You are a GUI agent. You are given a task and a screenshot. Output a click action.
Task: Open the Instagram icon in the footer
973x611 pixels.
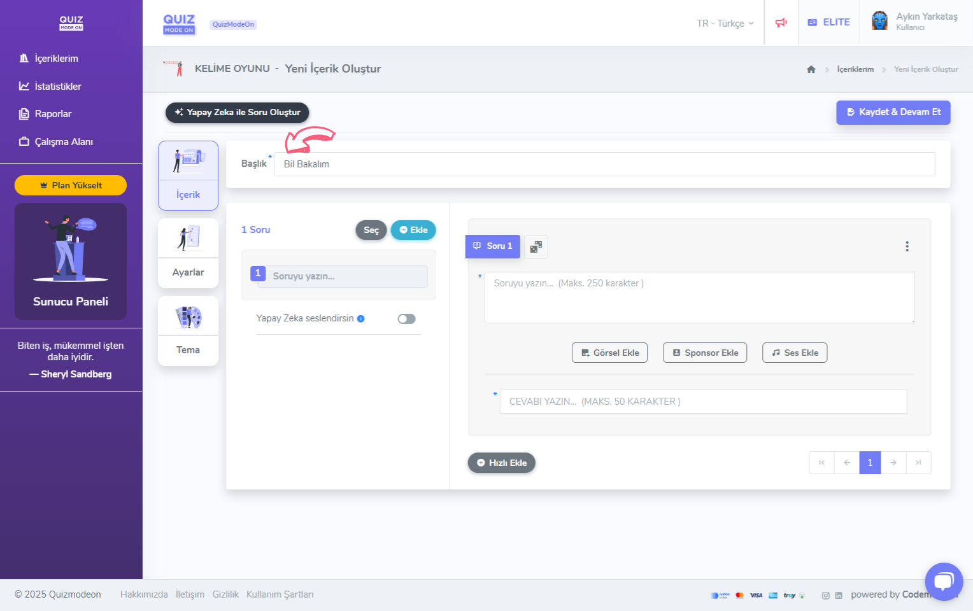tap(825, 596)
